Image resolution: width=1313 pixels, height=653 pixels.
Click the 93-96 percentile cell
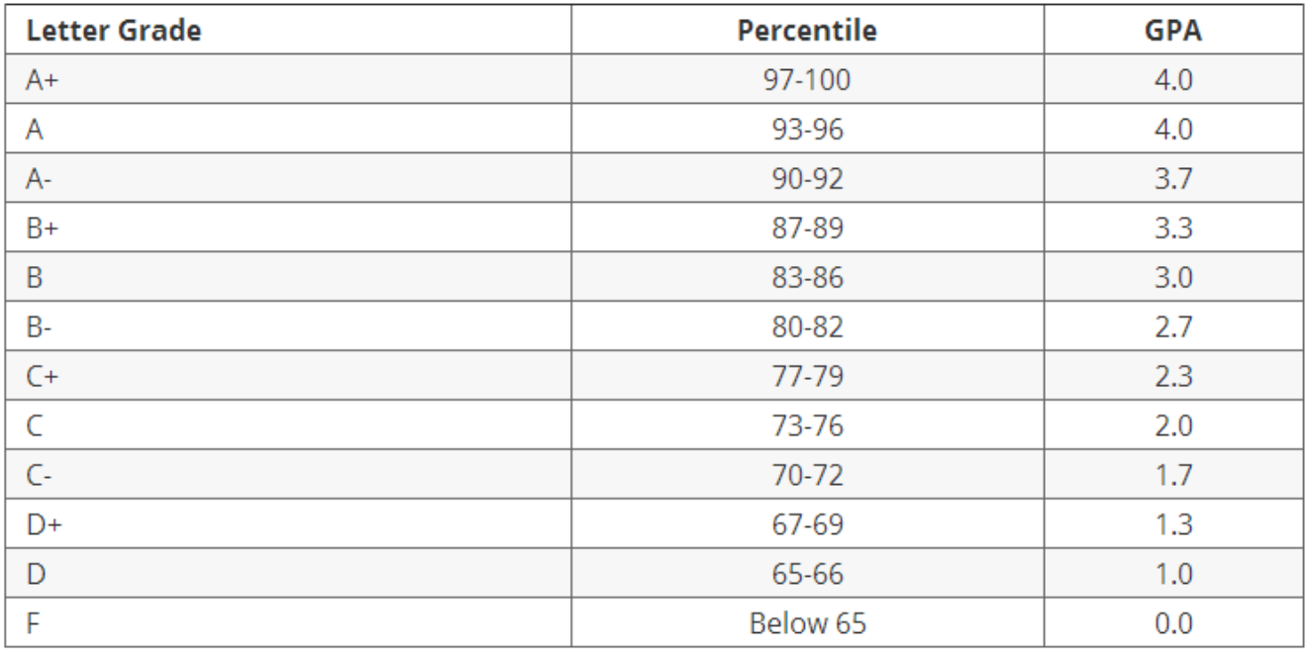point(807,130)
